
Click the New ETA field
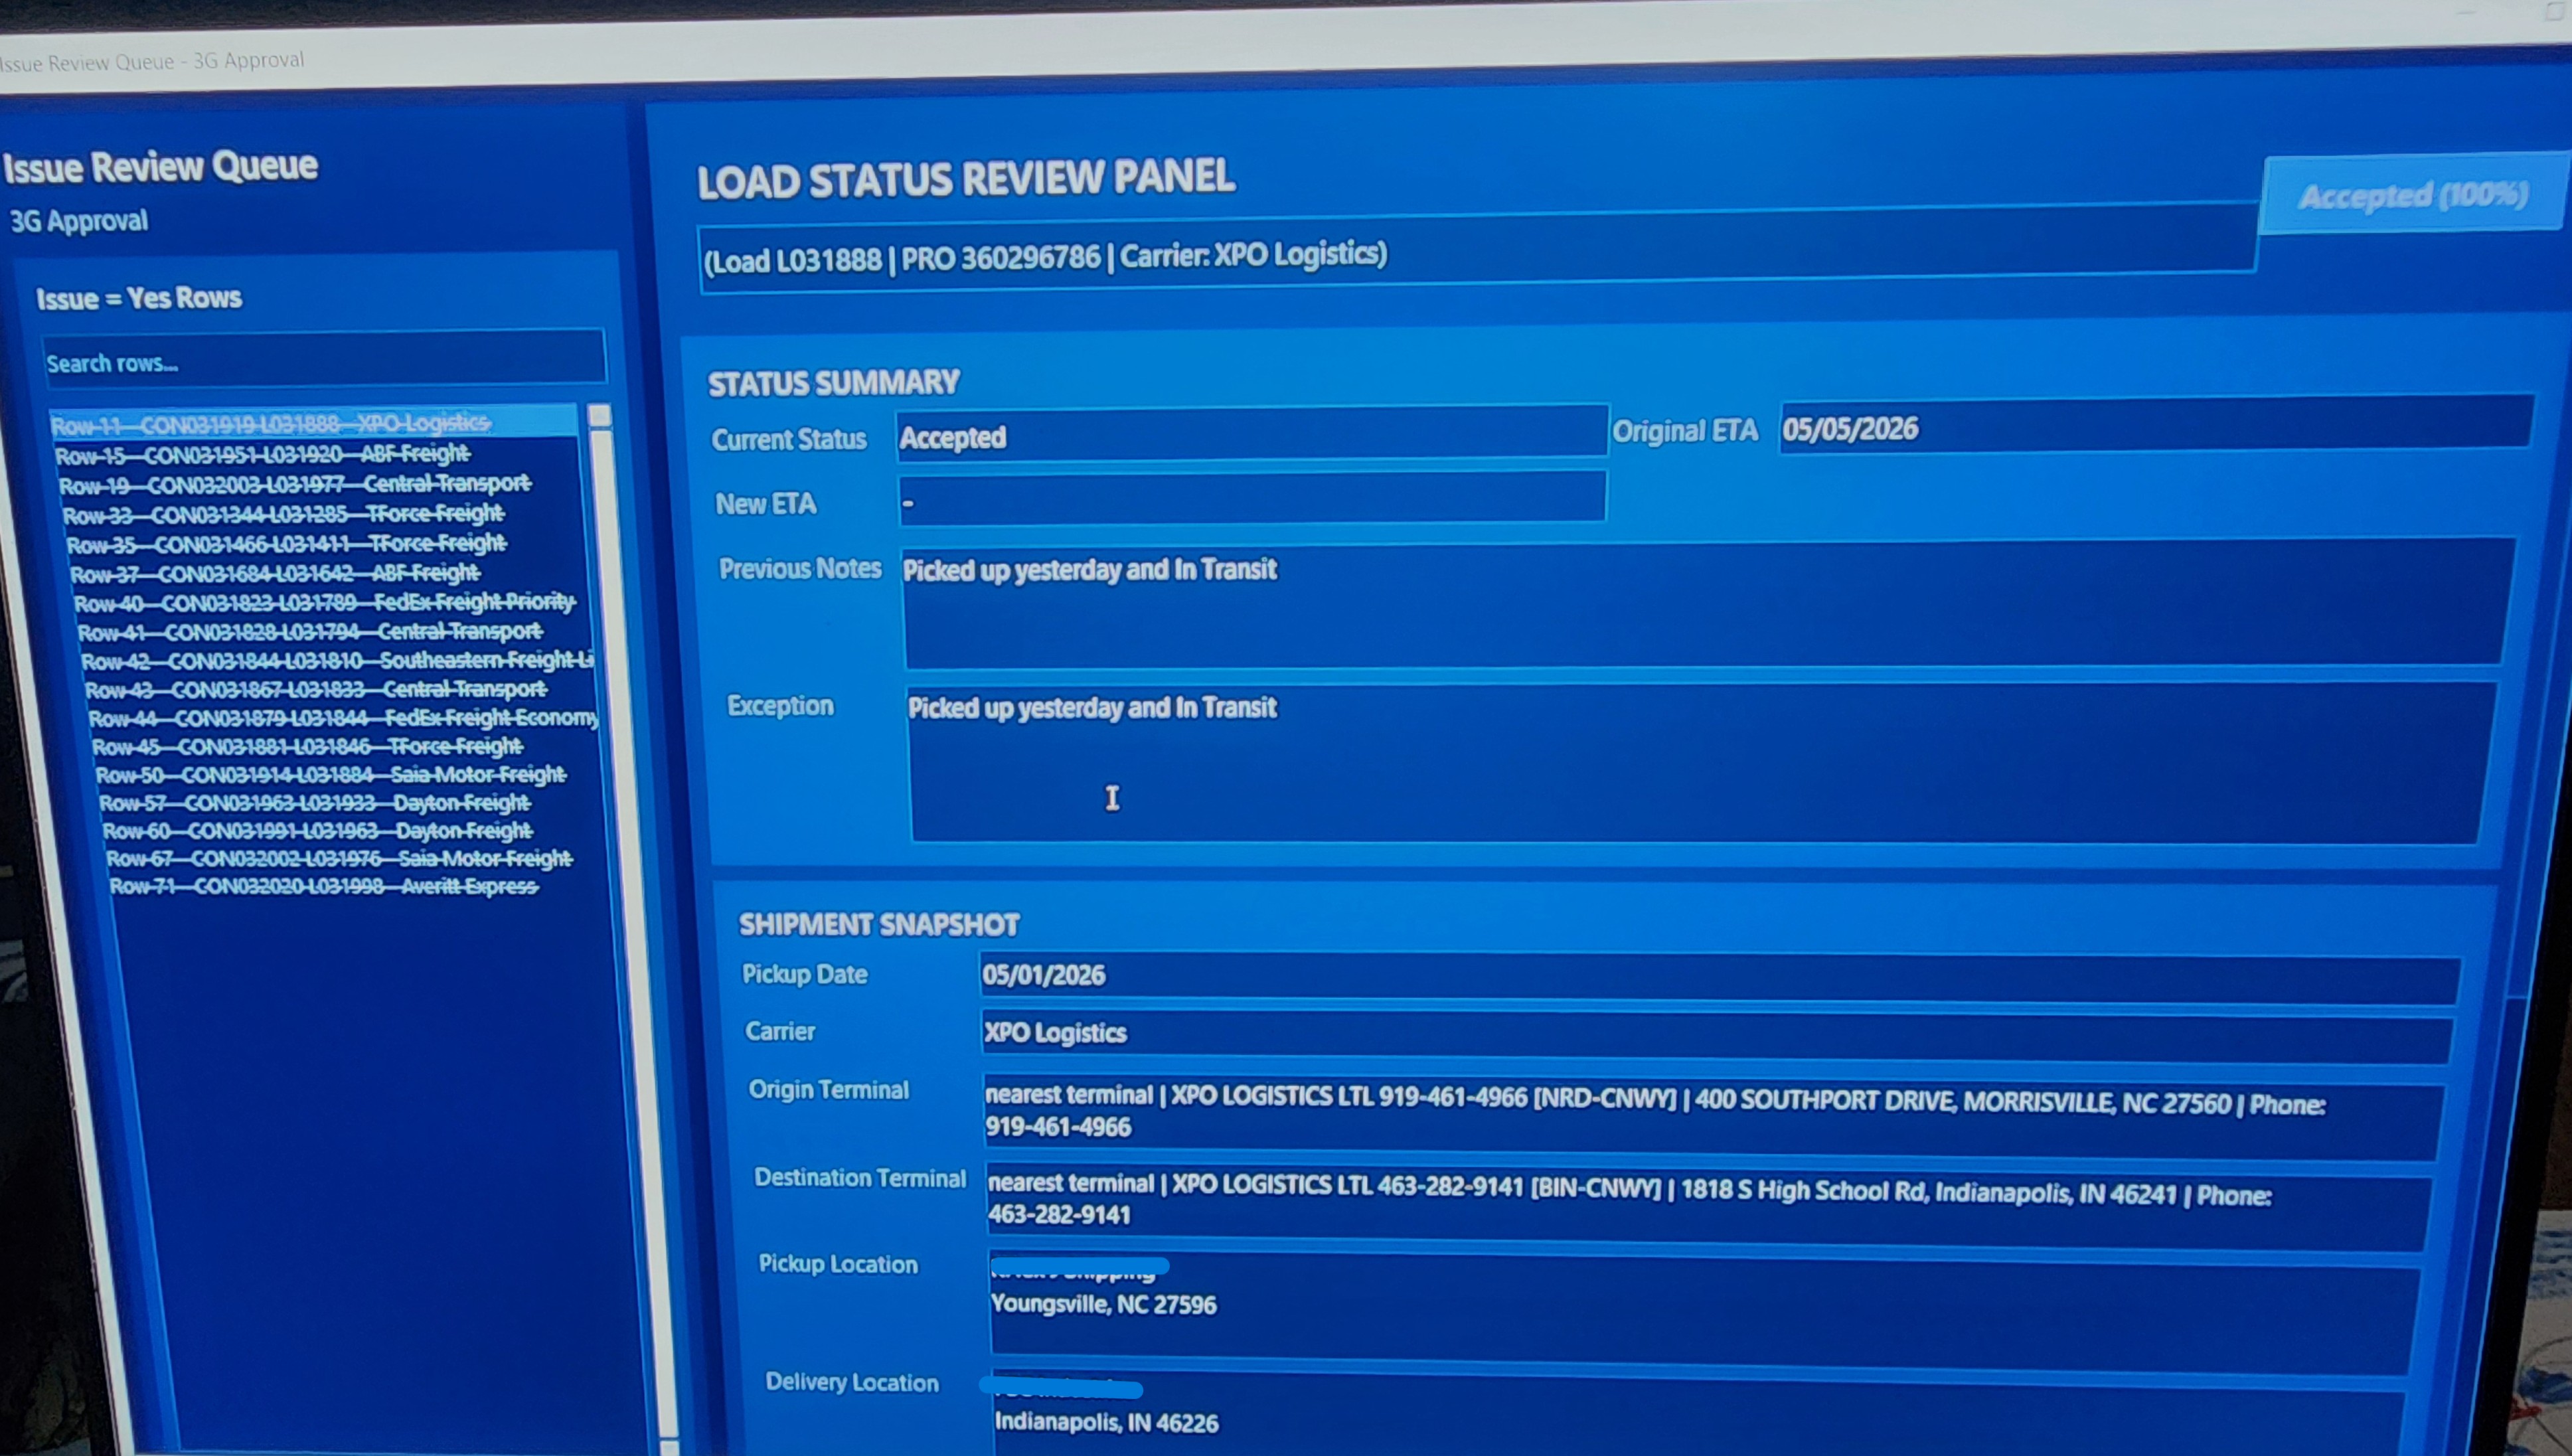(1252, 497)
